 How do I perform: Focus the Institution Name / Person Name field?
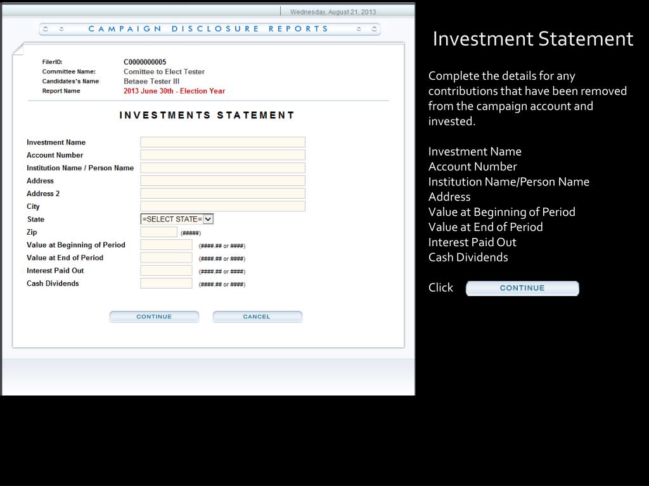pyautogui.click(x=222, y=168)
